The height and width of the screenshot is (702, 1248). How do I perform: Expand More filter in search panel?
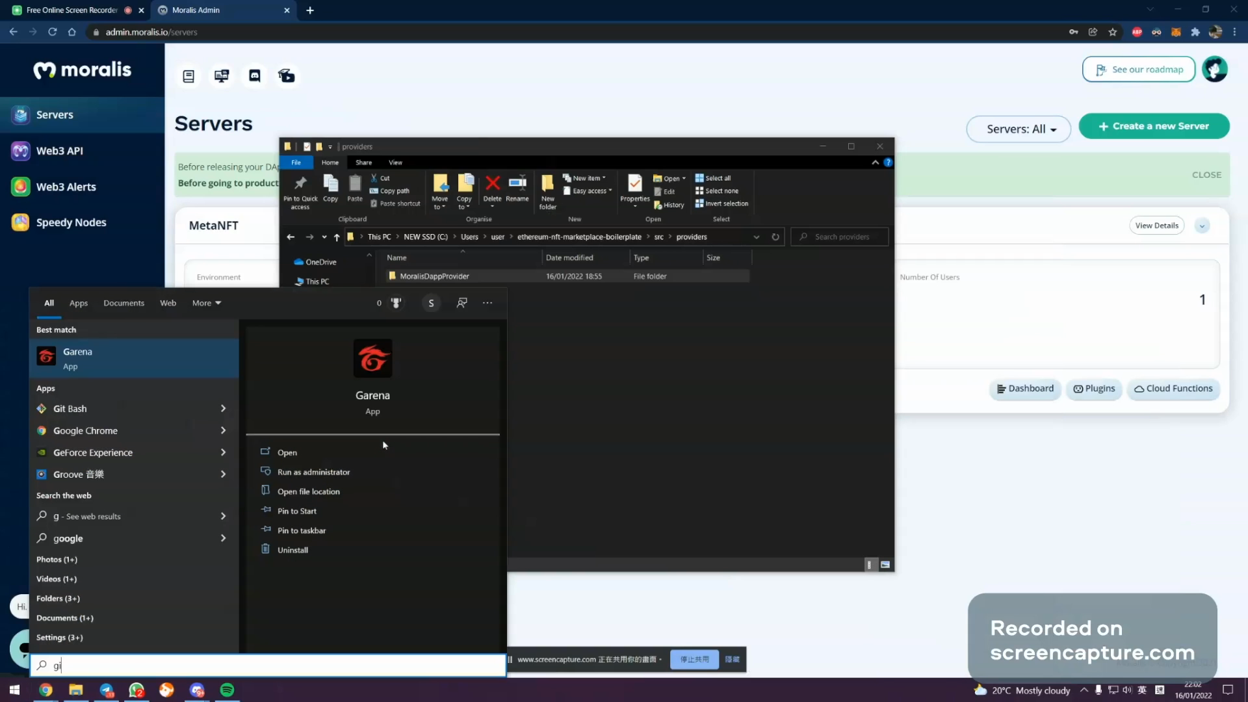[x=207, y=304]
